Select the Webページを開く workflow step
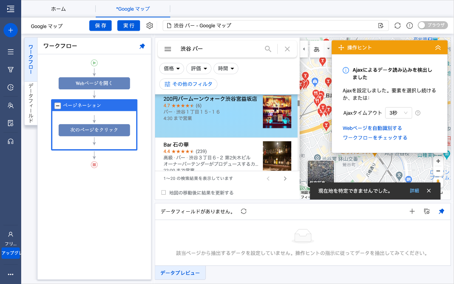 point(94,83)
